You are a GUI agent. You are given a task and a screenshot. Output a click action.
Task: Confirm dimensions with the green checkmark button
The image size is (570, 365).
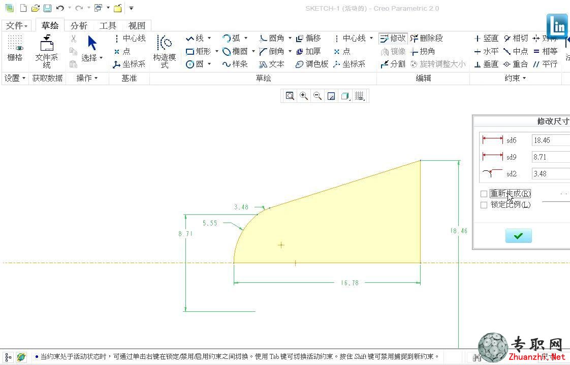click(518, 236)
